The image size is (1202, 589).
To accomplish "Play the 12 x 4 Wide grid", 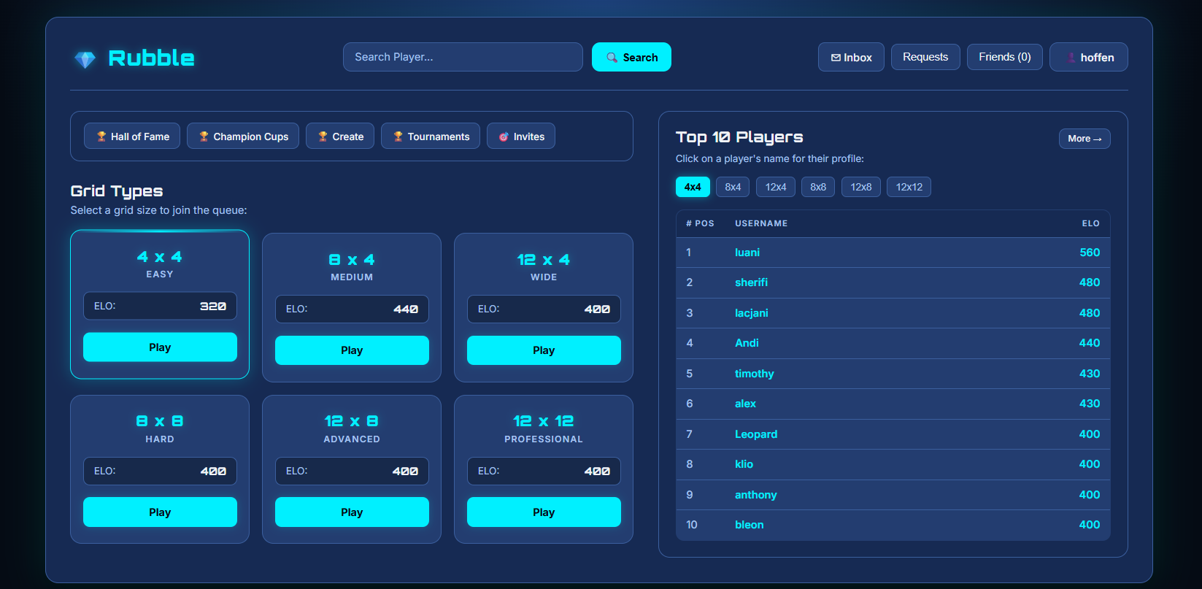I will pyautogui.click(x=544, y=350).
